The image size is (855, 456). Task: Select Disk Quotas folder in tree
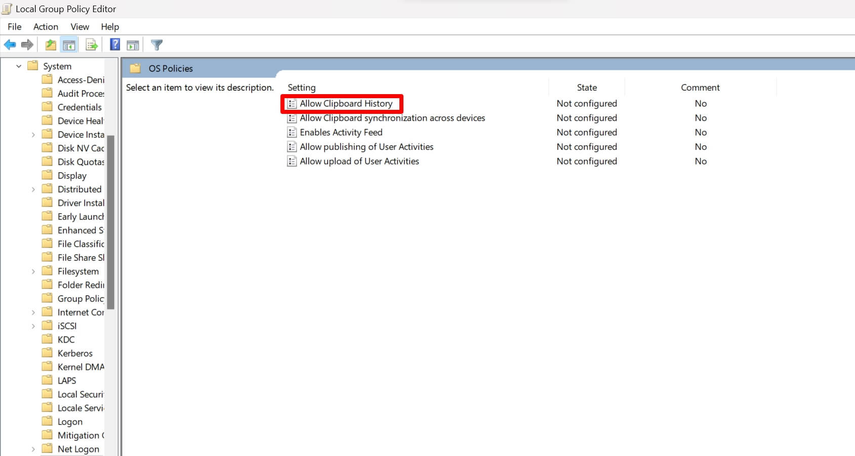coord(81,162)
